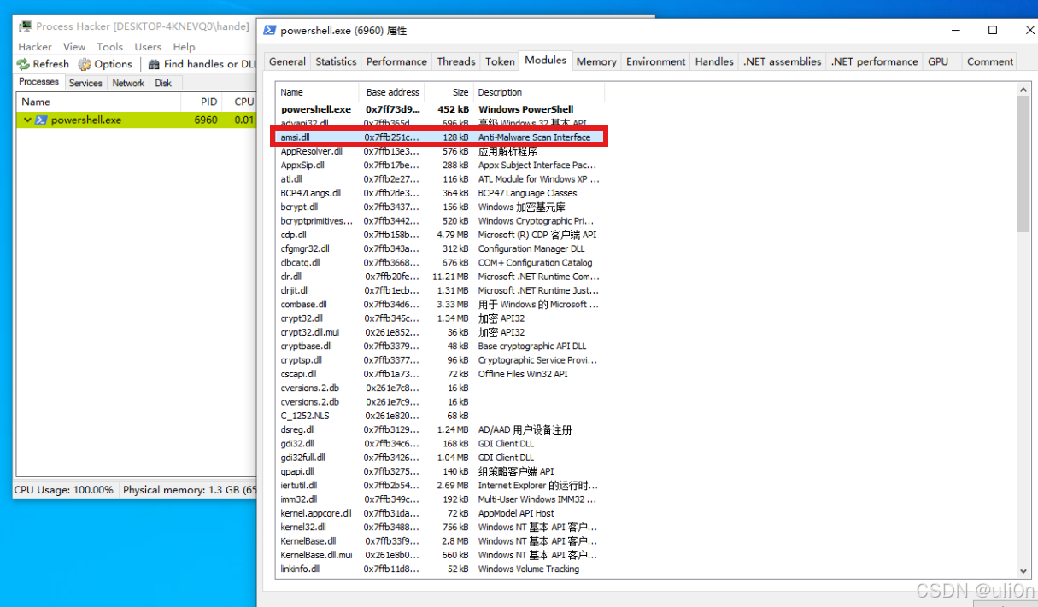Screen dimensions: 1038x607
Task: Open the Environment tab
Action: [x=655, y=61]
